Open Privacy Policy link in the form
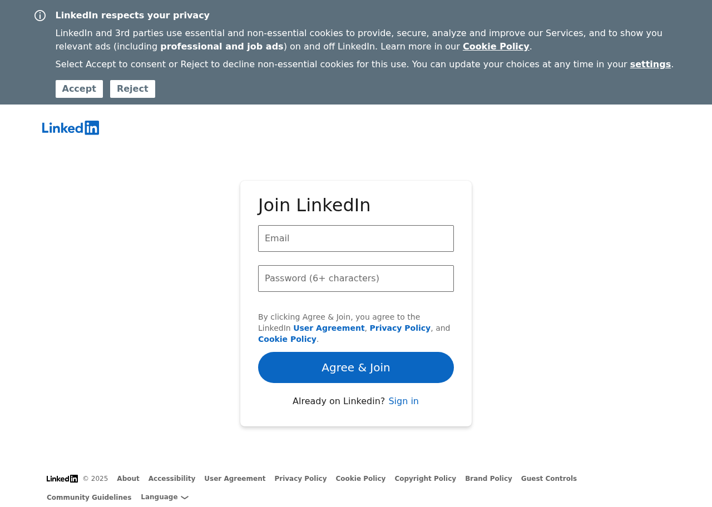Viewport: 712px width, 507px height. tap(400, 328)
